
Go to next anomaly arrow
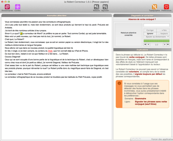coord(165,45)
